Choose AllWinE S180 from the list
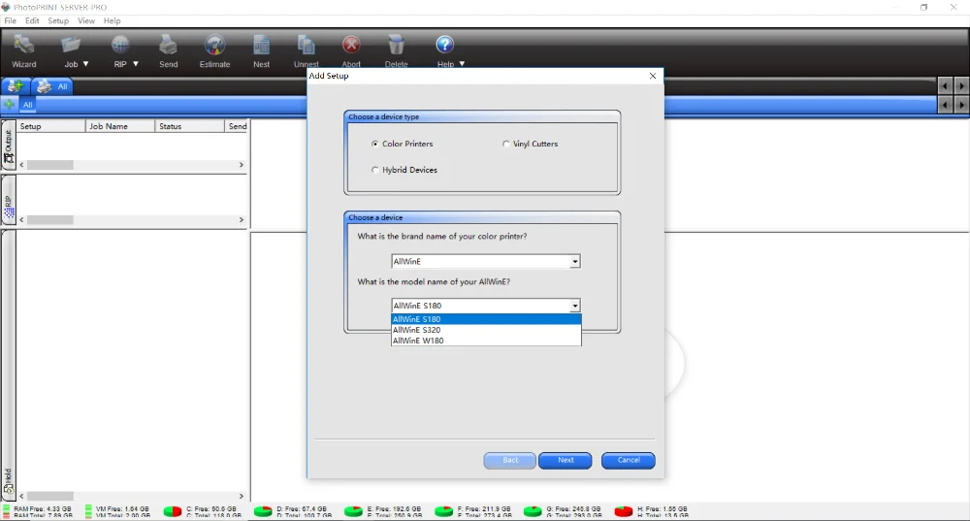 click(486, 319)
